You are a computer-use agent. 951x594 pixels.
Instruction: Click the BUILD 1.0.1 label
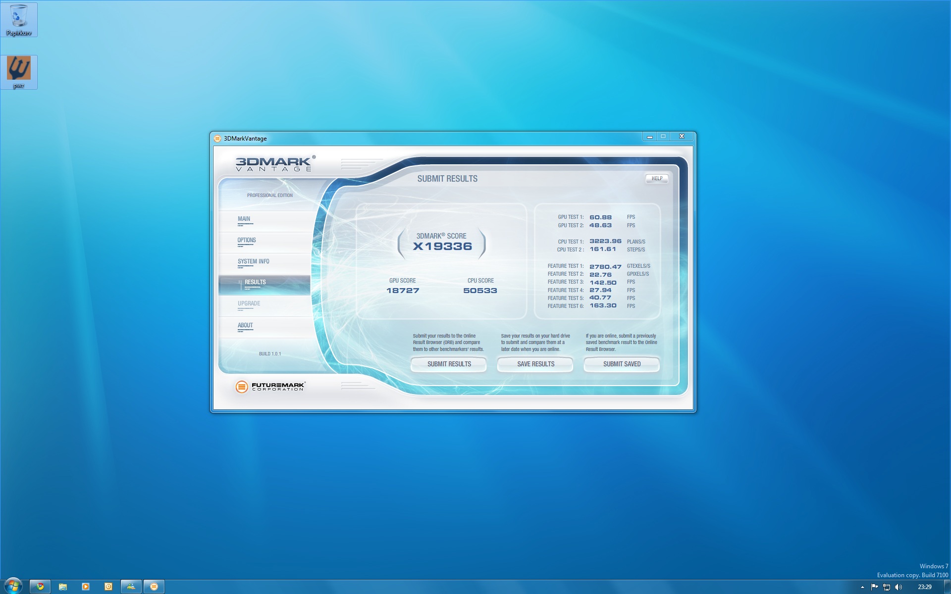point(270,354)
